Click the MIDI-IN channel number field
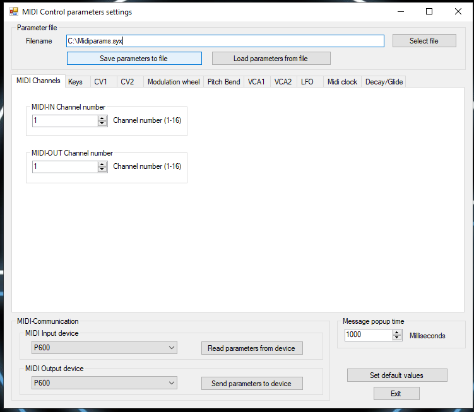 pos(65,121)
